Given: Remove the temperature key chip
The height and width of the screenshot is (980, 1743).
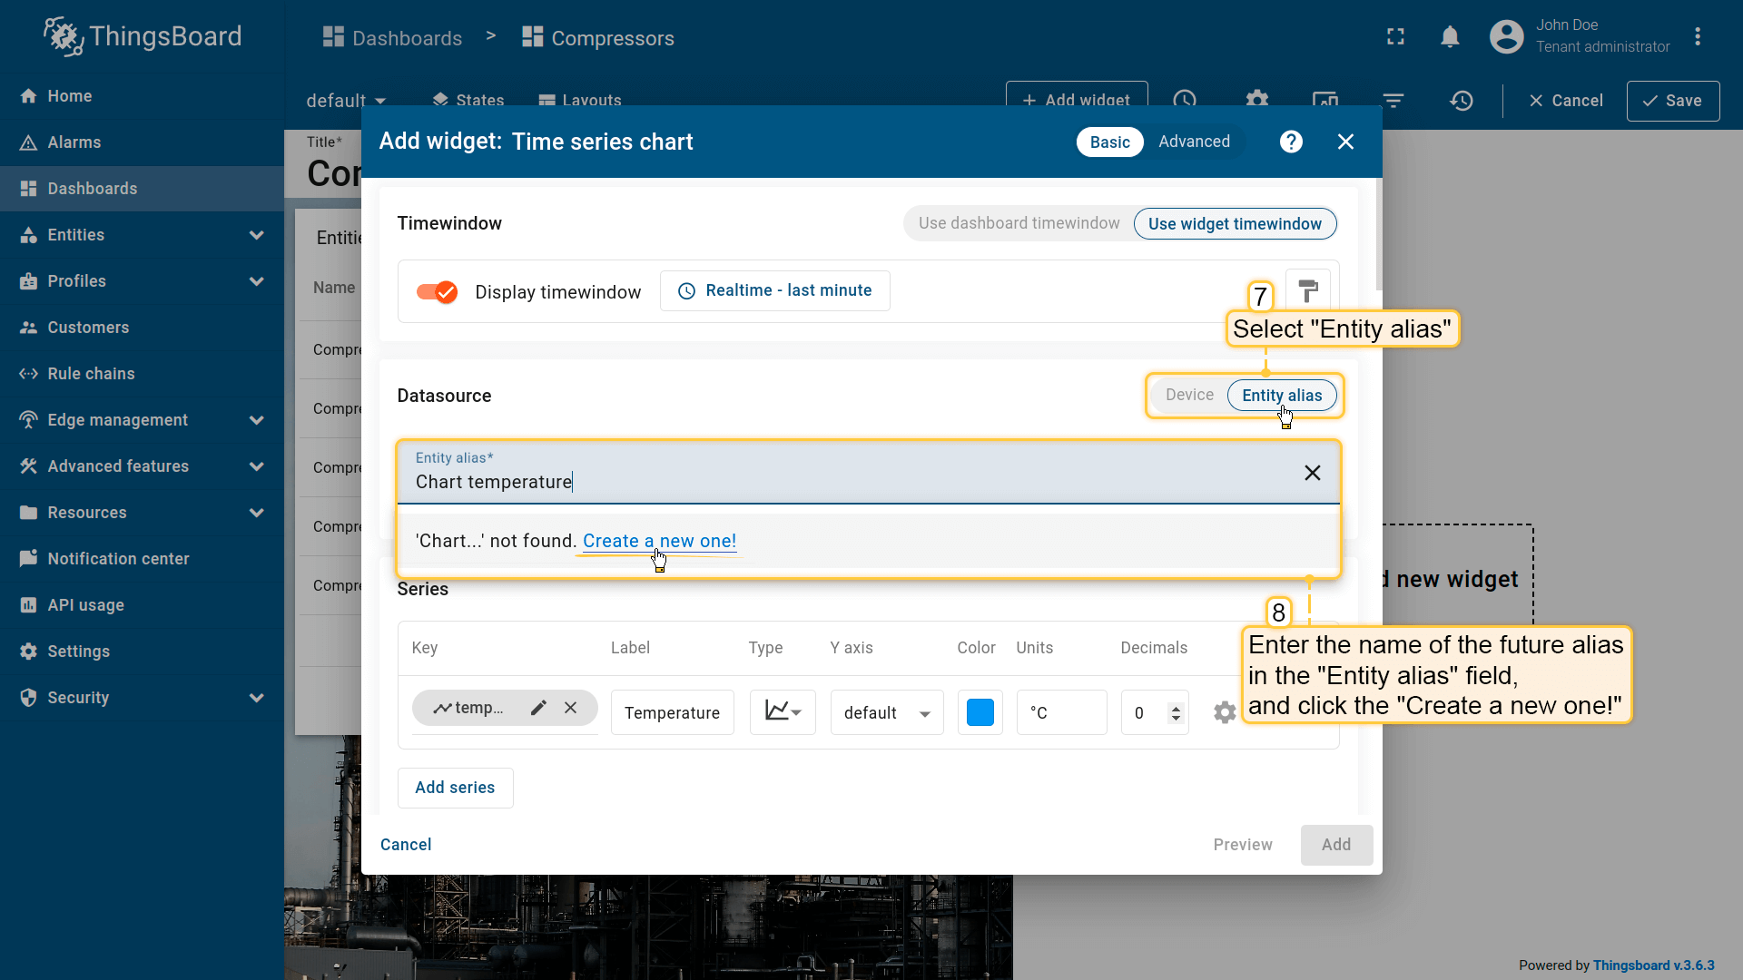Looking at the screenshot, I should coord(570,708).
